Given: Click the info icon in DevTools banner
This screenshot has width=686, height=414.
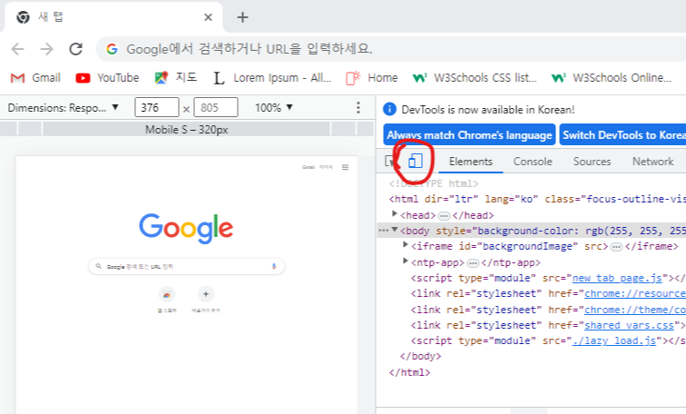Looking at the screenshot, I should coord(389,109).
